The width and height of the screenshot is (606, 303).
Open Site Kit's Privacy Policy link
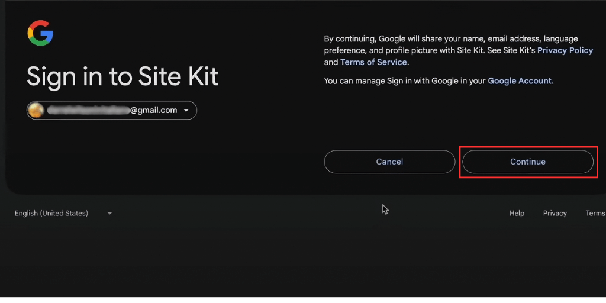pyautogui.click(x=565, y=50)
